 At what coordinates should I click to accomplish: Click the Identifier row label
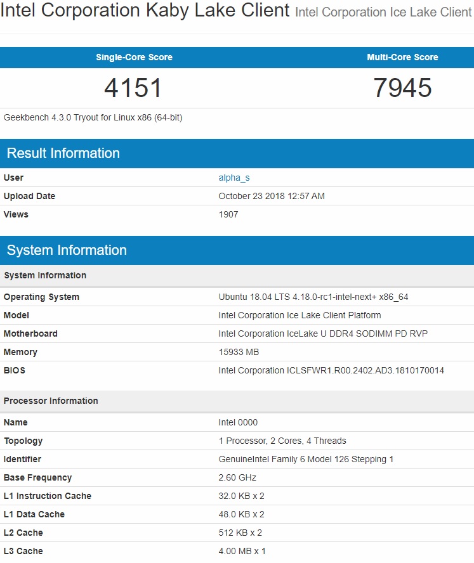22,459
